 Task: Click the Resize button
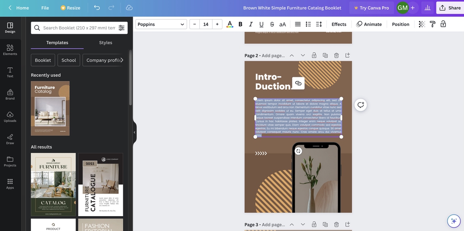click(x=70, y=8)
